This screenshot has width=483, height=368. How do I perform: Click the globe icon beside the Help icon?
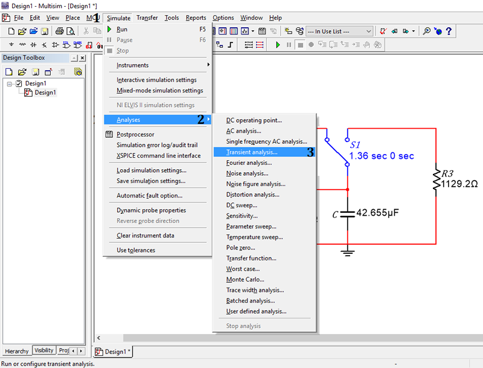[438, 31]
